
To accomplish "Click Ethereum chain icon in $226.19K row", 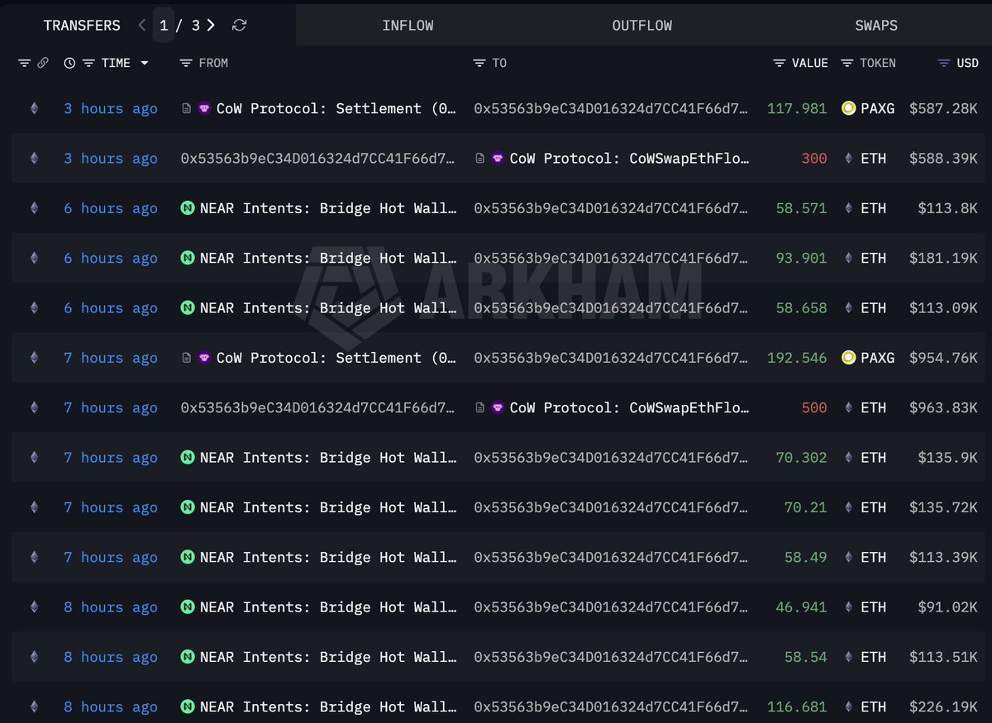I will 34,706.
